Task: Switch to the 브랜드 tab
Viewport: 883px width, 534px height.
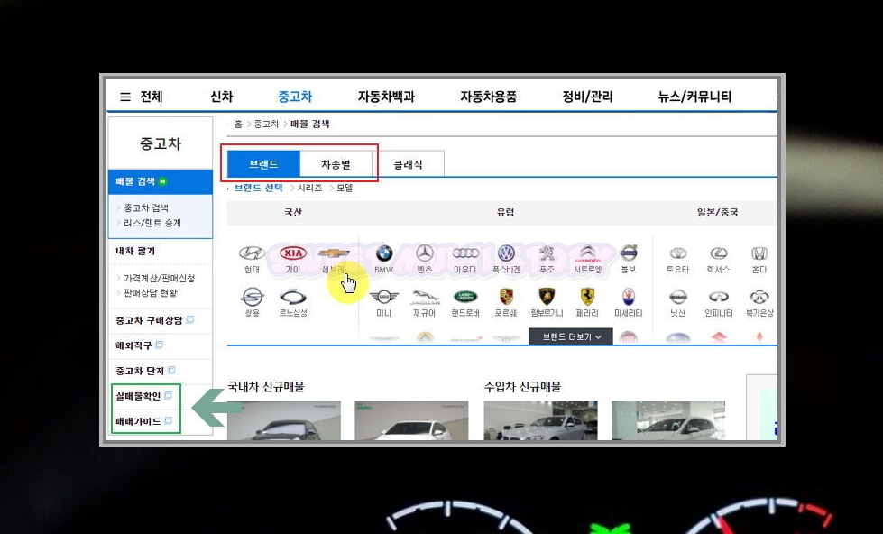Action: (x=263, y=164)
